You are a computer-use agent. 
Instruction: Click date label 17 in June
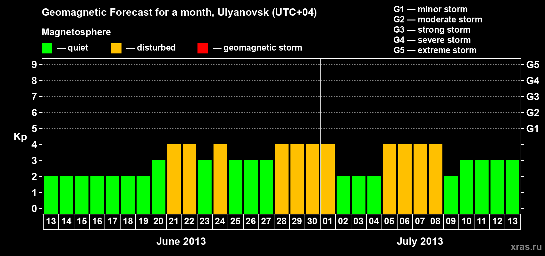pos(113,221)
